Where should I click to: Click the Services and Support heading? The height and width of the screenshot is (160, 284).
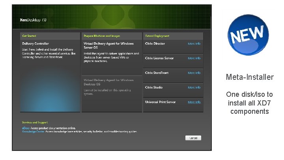pyautogui.click(x=35, y=122)
